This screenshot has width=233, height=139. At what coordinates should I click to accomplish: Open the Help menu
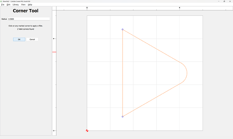tap(30, 5)
